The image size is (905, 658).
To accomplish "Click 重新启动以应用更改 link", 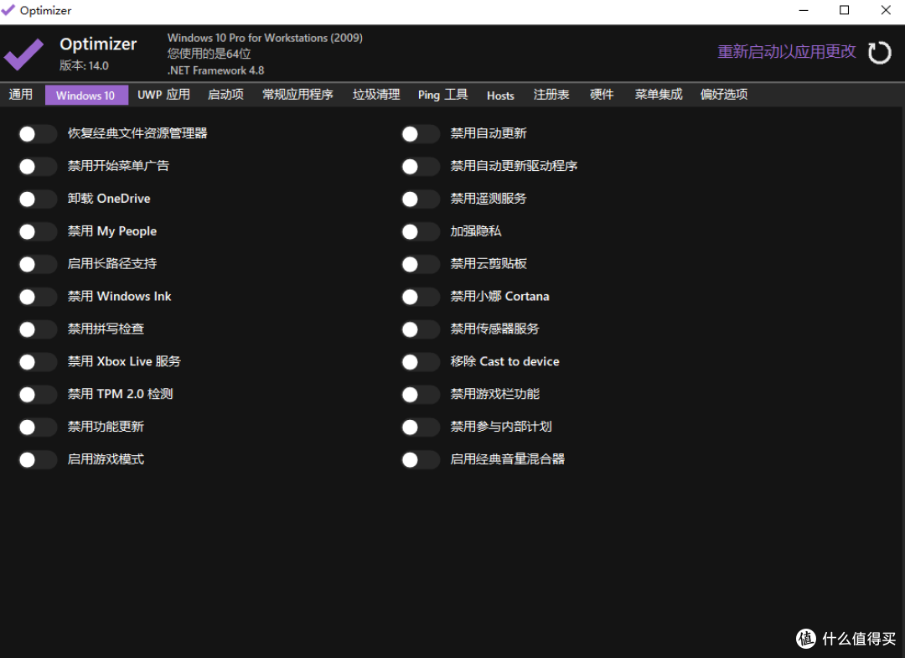I will click(786, 52).
